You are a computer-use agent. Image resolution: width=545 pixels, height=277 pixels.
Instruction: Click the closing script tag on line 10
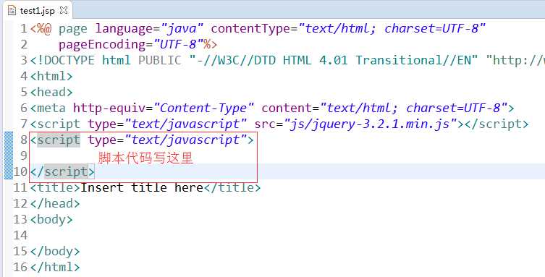pyautogui.click(x=62, y=172)
